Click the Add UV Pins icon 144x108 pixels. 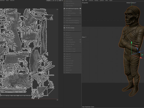[x=64, y=1]
